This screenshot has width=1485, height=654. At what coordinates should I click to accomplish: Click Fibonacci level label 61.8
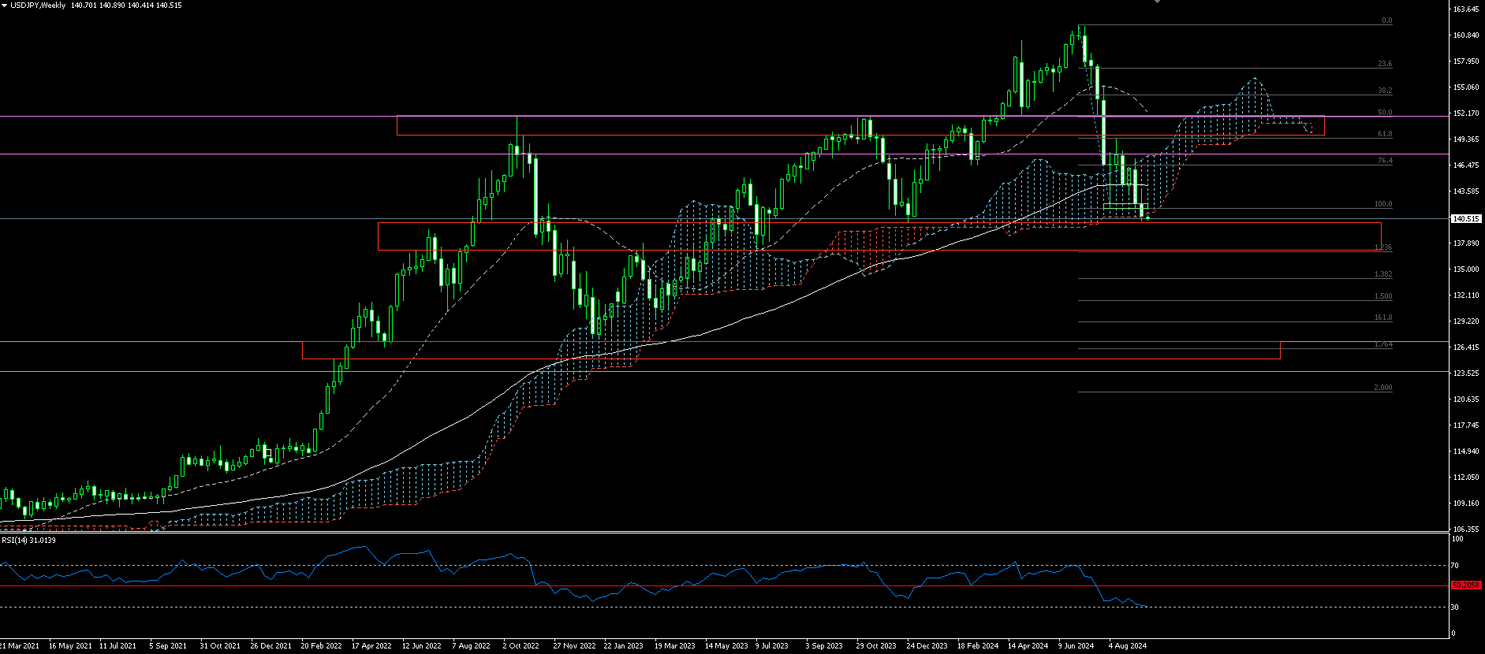point(1385,134)
